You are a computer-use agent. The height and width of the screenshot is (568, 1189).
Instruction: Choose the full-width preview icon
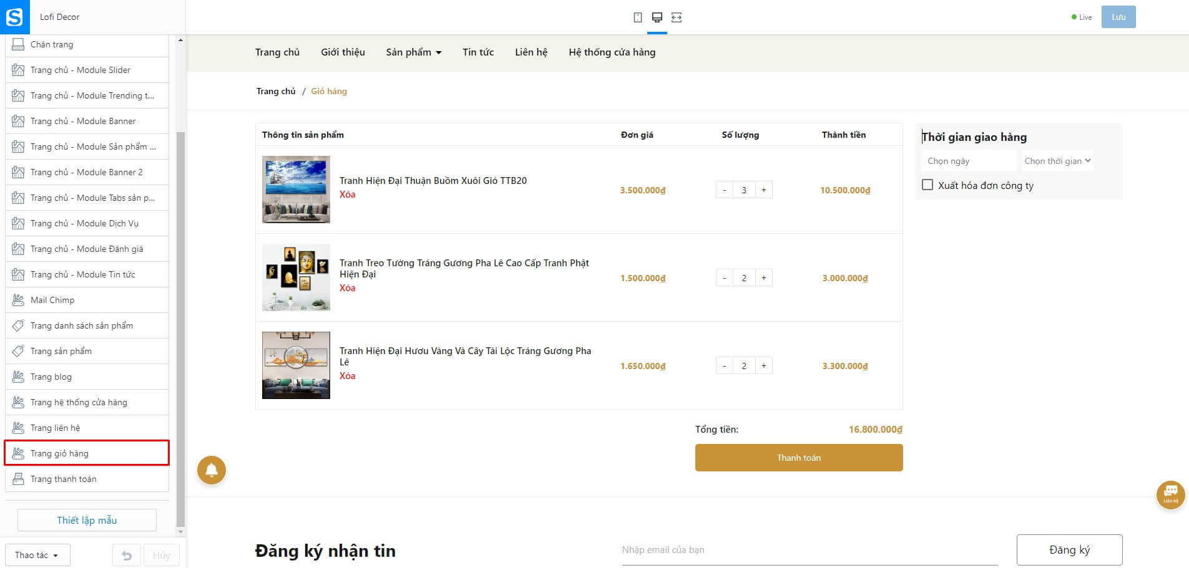pos(677,17)
